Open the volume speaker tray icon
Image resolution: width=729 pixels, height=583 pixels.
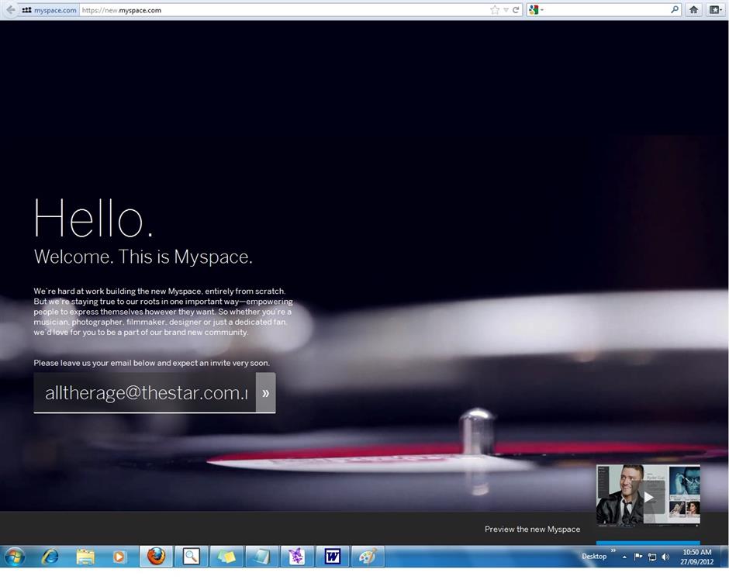click(x=665, y=557)
